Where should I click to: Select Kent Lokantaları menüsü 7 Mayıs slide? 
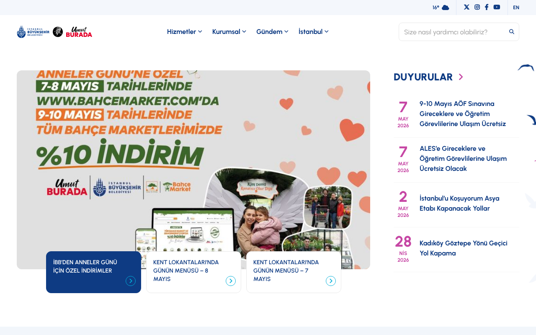point(294,272)
